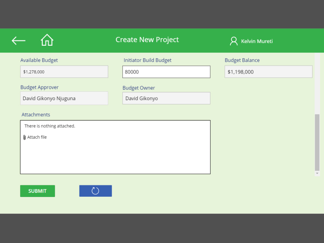Viewport: 324px width, 243px height.
Task: Click the Budget Owner label
Action: point(139,88)
